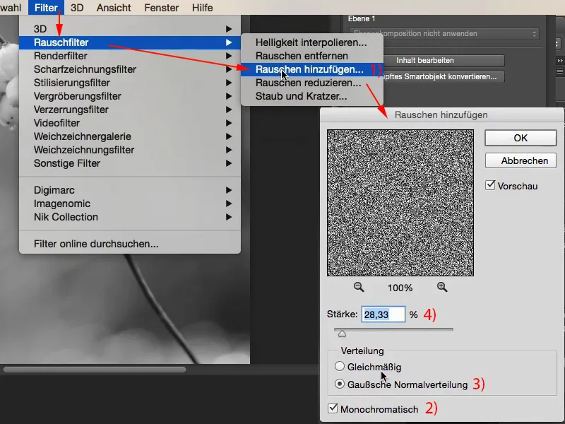Click the Stärke slider handle
Viewport: 565px width, 424px height.
point(342,334)
